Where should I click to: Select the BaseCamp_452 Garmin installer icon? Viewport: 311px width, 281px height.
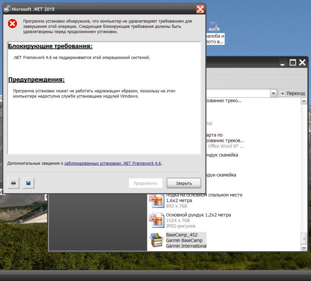(x=156, y=240)
